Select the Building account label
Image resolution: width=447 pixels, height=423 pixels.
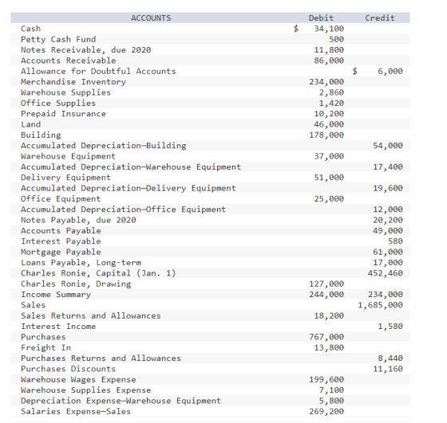pyautogui.click(x=41, y=135)
